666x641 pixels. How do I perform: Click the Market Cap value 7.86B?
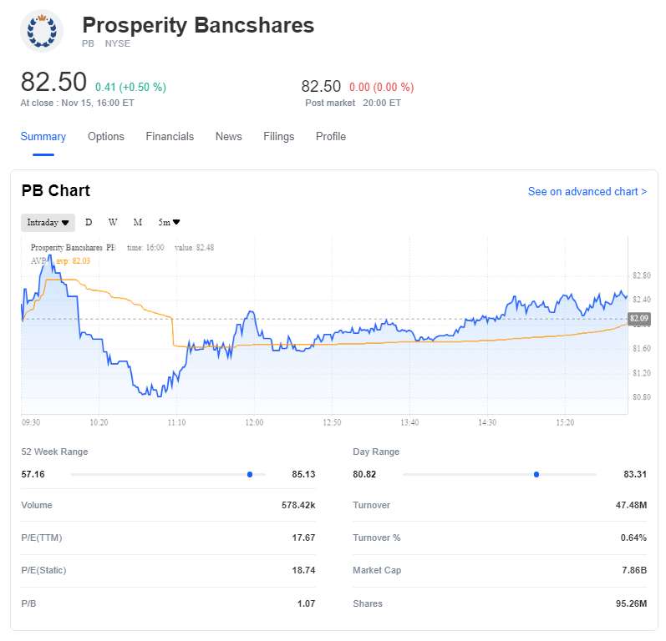(633, 571)
